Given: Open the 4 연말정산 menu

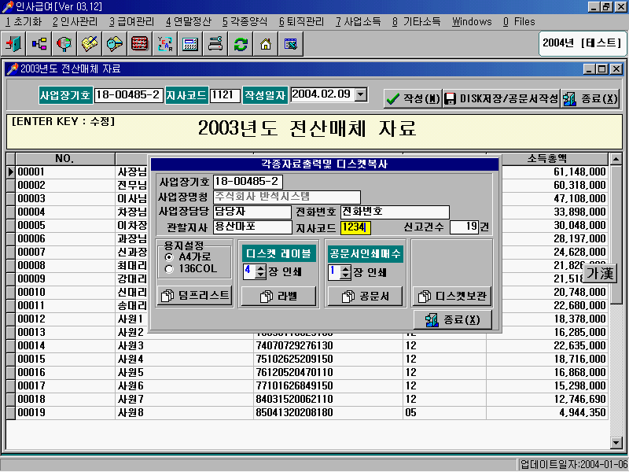Looking at the screenshot, I should 188,21.
